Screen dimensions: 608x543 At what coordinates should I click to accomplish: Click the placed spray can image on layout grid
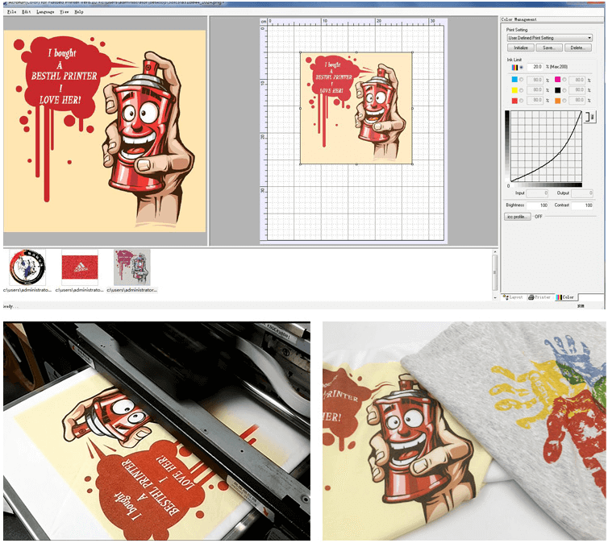click(356, 108)
